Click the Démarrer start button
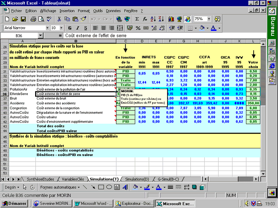The width and height of the screenshot is (278, 208). 15,203
